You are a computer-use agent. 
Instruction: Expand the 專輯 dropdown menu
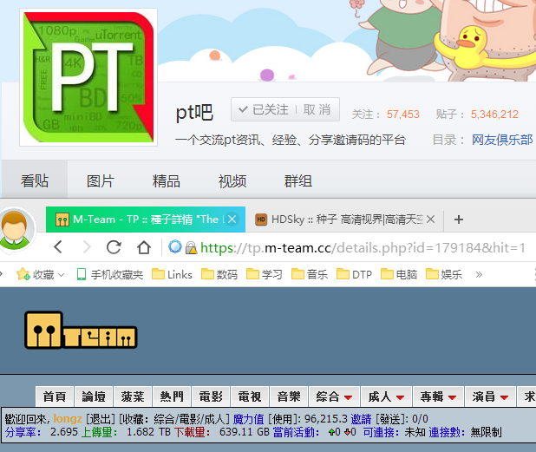[x=438, y=396]
